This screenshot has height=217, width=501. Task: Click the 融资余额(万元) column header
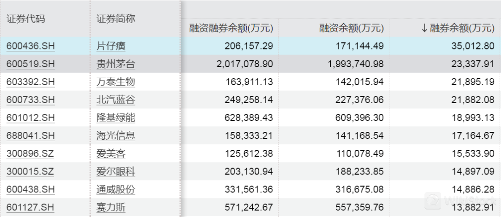[x=352, y=28]
